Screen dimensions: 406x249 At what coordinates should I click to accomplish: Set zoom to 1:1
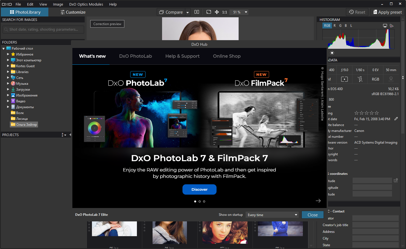225,12
